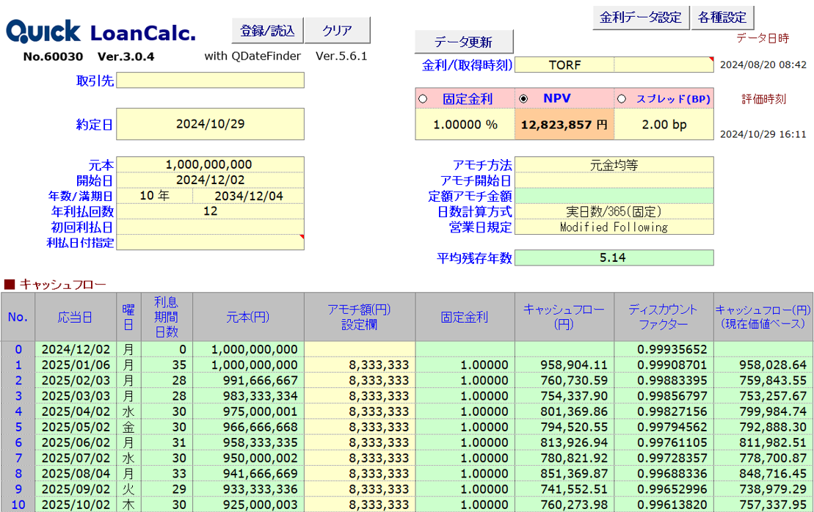Open 金利データ設定 settings
Viewport: 814px width, 512px height.
point(640,17)
